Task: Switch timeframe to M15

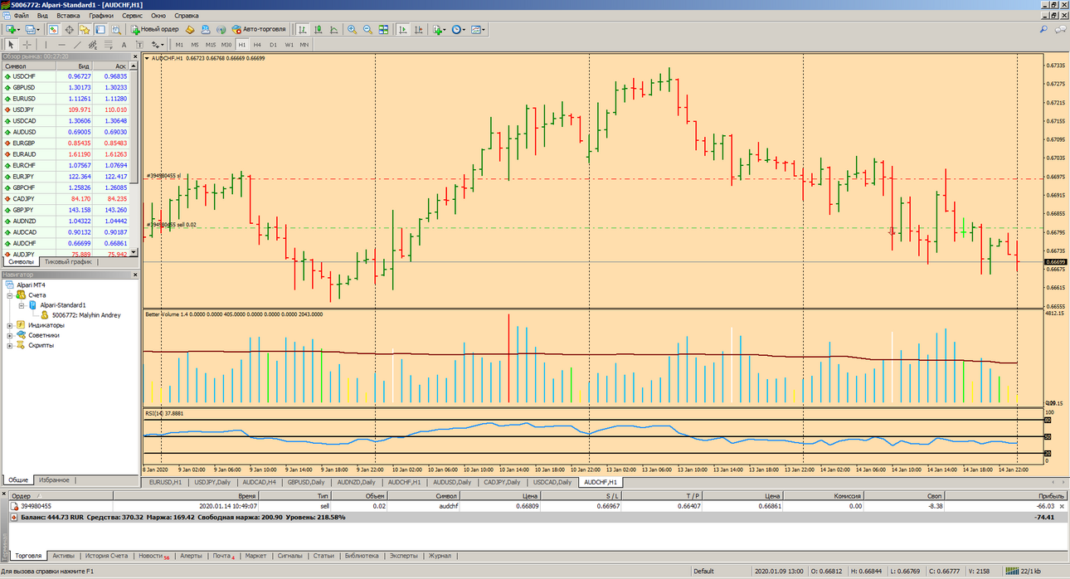Action: point(211,44)
